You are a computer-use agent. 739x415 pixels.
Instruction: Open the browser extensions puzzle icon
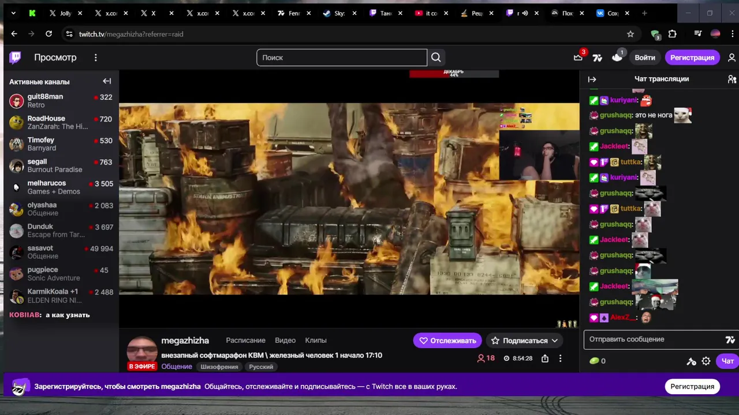point(672,34)
